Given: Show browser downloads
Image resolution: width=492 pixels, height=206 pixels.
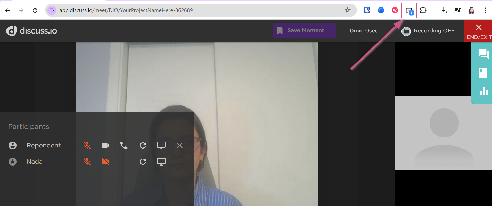Looking at the screenshot, I should tap(444, 10).
